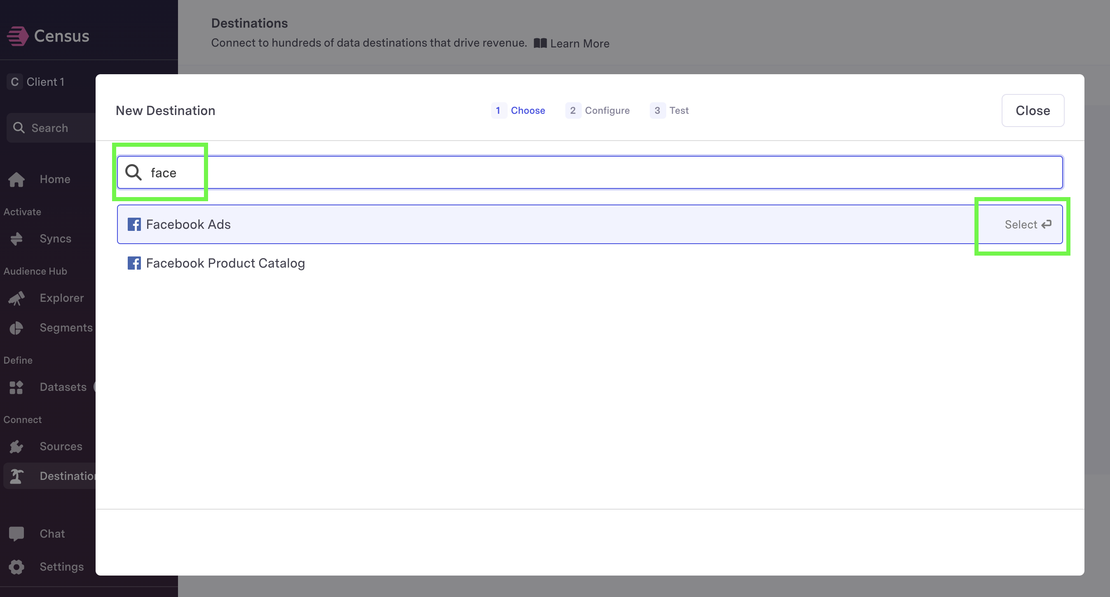1110x597 pixels.
Task: Close the New Destination dialog
Action: coord(1033,110)
